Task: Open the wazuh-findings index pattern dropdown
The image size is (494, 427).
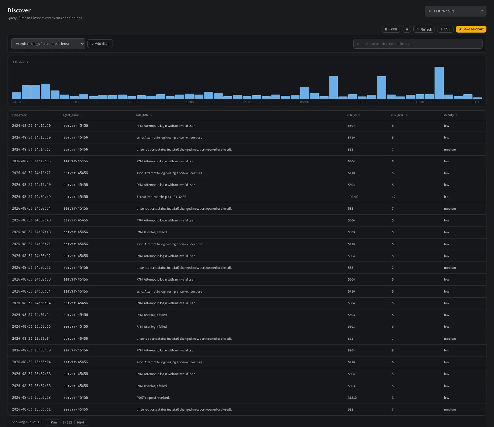Action: [x=48, y=44]
